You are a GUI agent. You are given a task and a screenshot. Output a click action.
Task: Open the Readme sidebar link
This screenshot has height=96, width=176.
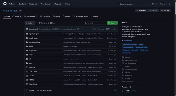click(x=126, y=57)
